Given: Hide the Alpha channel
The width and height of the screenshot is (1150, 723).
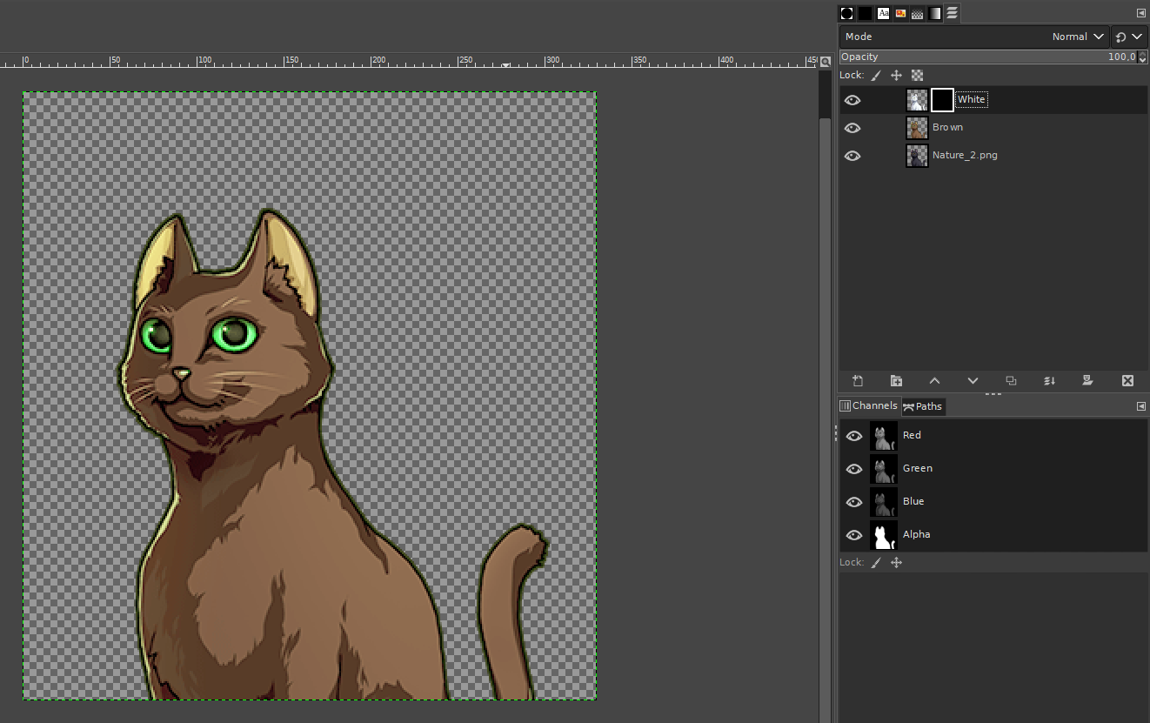Looking at the screenshot, I should click(854, 535).
